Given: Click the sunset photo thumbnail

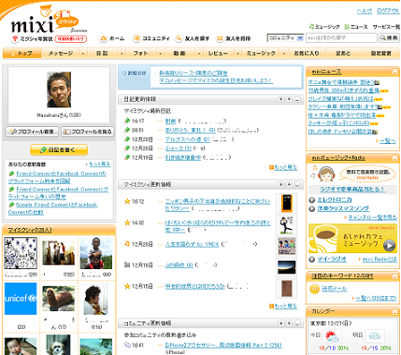Looking at the screenshot, I should click(x=286, y=267).
